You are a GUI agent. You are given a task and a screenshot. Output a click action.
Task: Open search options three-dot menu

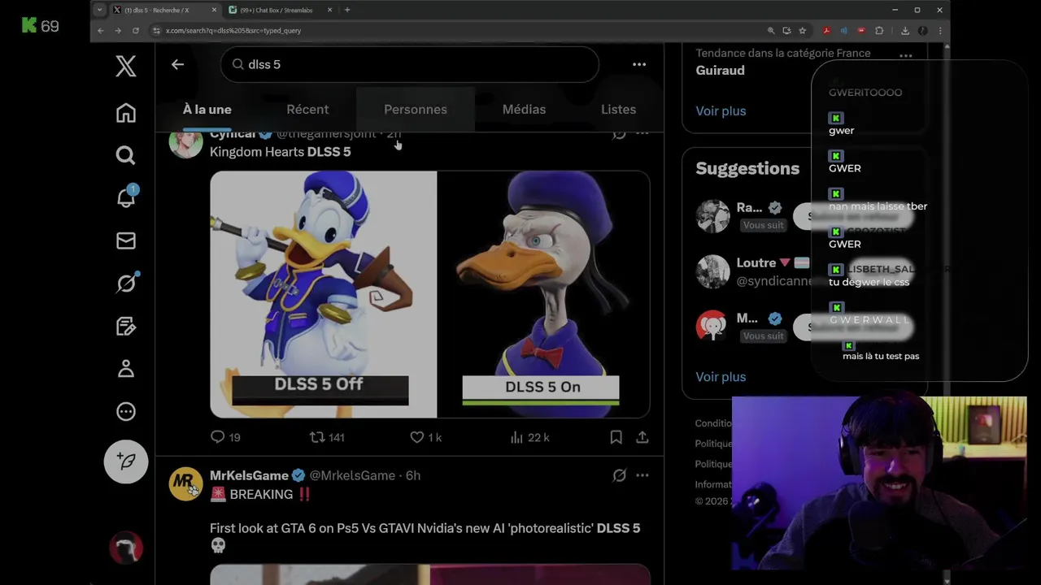(639, 64)
